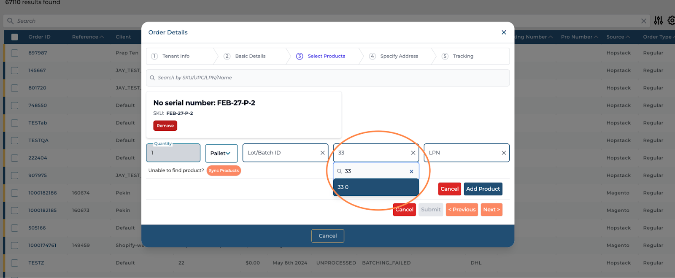Select the checkbox for order TESTZ

click(15, 263)
